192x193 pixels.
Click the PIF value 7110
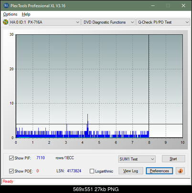41,158
